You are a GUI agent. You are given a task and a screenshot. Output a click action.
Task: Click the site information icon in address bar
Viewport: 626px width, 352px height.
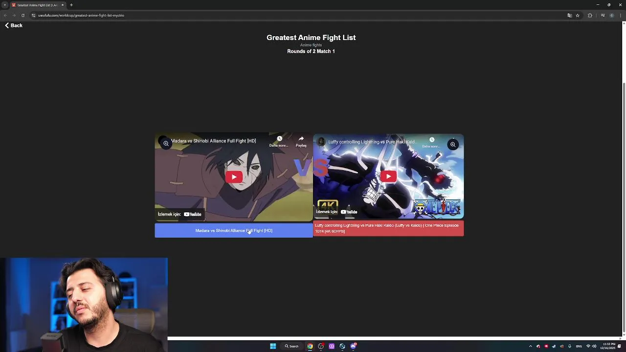[x=33, y=15]
